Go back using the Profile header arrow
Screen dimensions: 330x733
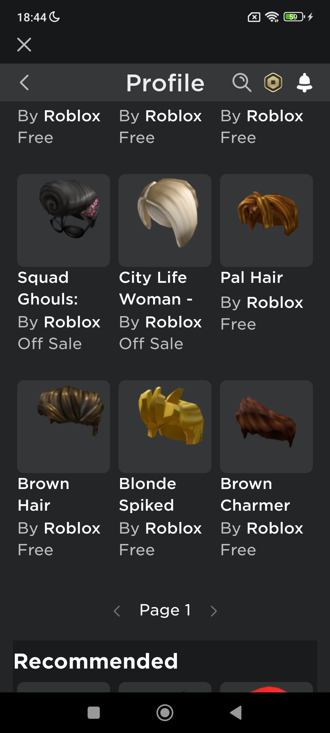pos(24,82)
